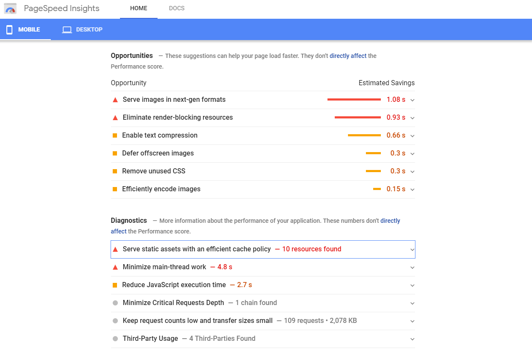Click red triangle next to Eliminate render-blocking resources
532x357 pixels.
[115, 118]
